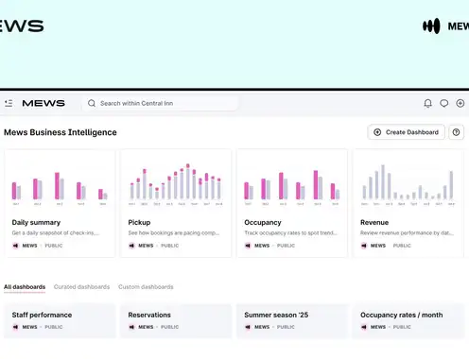Open the Revenue chart thumbnail
Viewport: 469px width, 359px height.
(x=408, y=184)
